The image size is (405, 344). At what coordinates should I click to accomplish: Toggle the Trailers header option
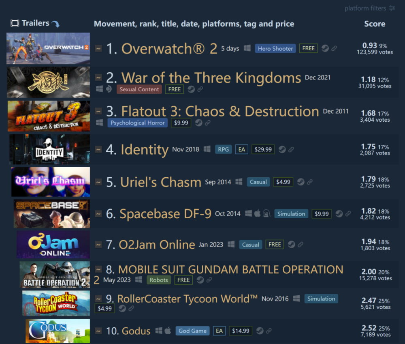[35, 23]
